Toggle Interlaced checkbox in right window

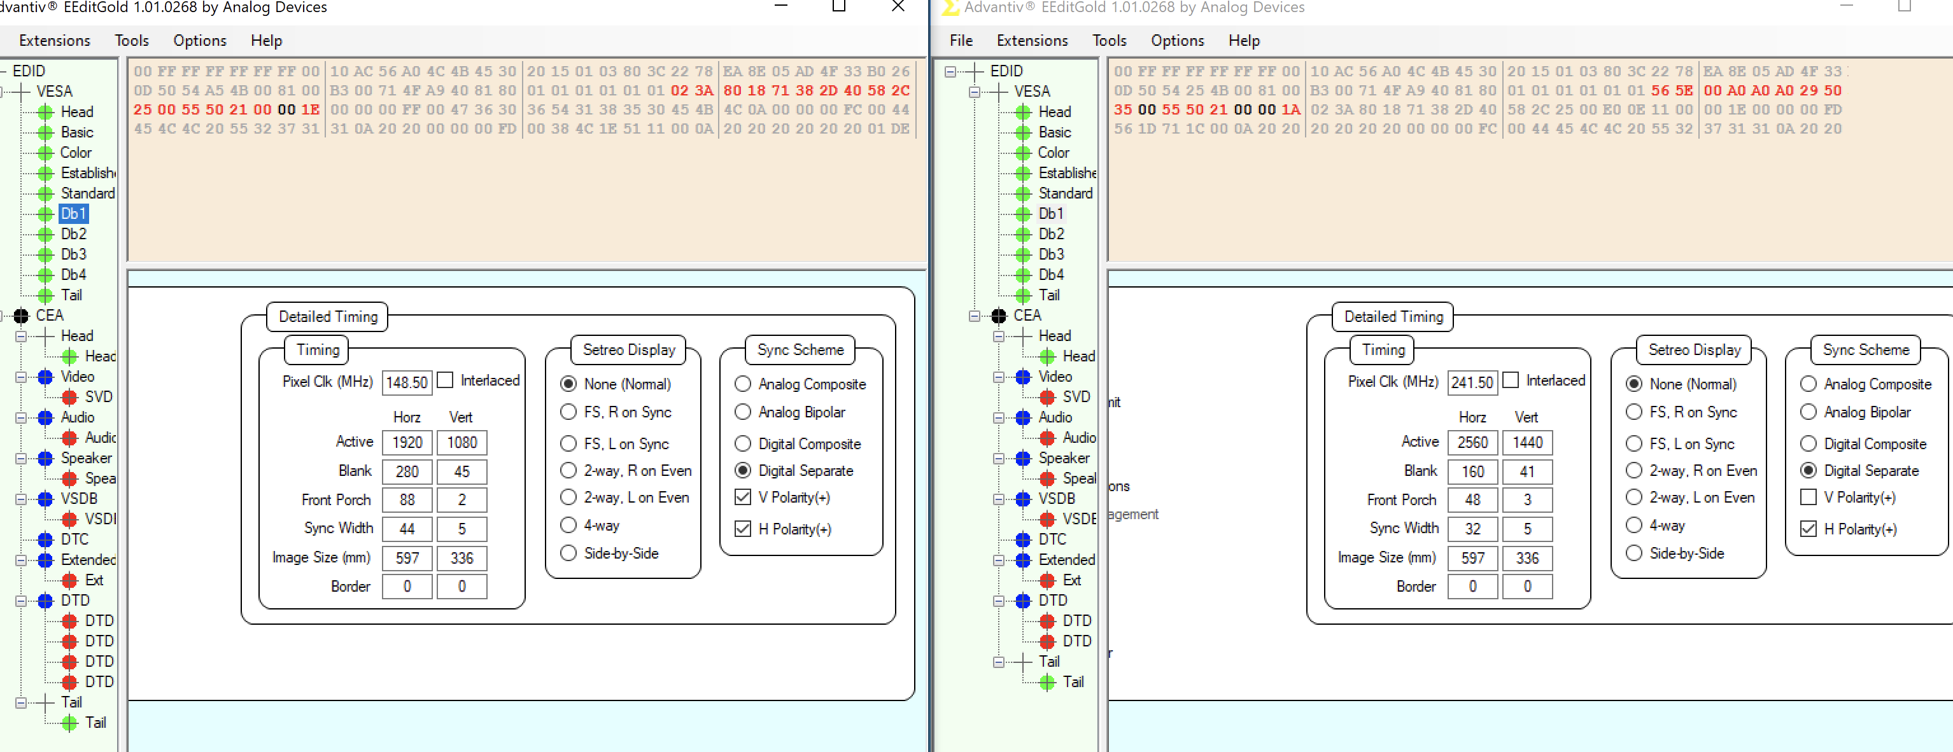click(1511, 380)
